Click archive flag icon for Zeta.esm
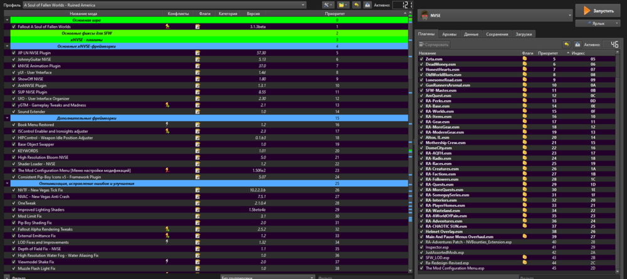Screen dimensions: 627x279 click(524, 59)
